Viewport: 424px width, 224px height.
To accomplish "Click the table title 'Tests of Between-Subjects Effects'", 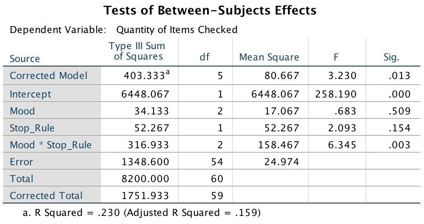I will (x=210, y=10).
